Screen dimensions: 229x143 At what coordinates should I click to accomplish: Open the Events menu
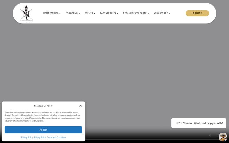(89, 13)
